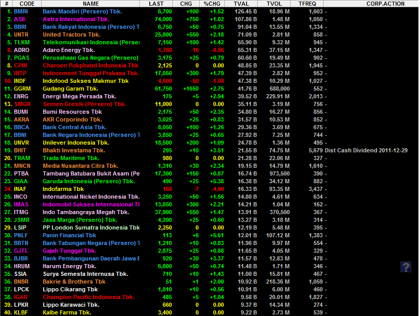Click Trada Maritime Tbk. name
Viewport: 420px width, 316px height.
pos(71,159)
